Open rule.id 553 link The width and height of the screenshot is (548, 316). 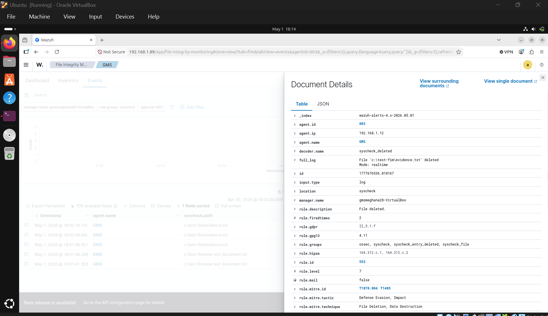tap(362, 262)
